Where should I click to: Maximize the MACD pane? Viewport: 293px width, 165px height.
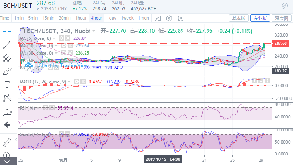[x=267, y=80]
